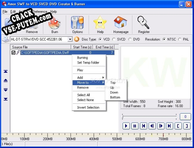Screen dimensions: 194x148
Task: Click the 700MB marker on capacity bar
Action: [163, 139]
